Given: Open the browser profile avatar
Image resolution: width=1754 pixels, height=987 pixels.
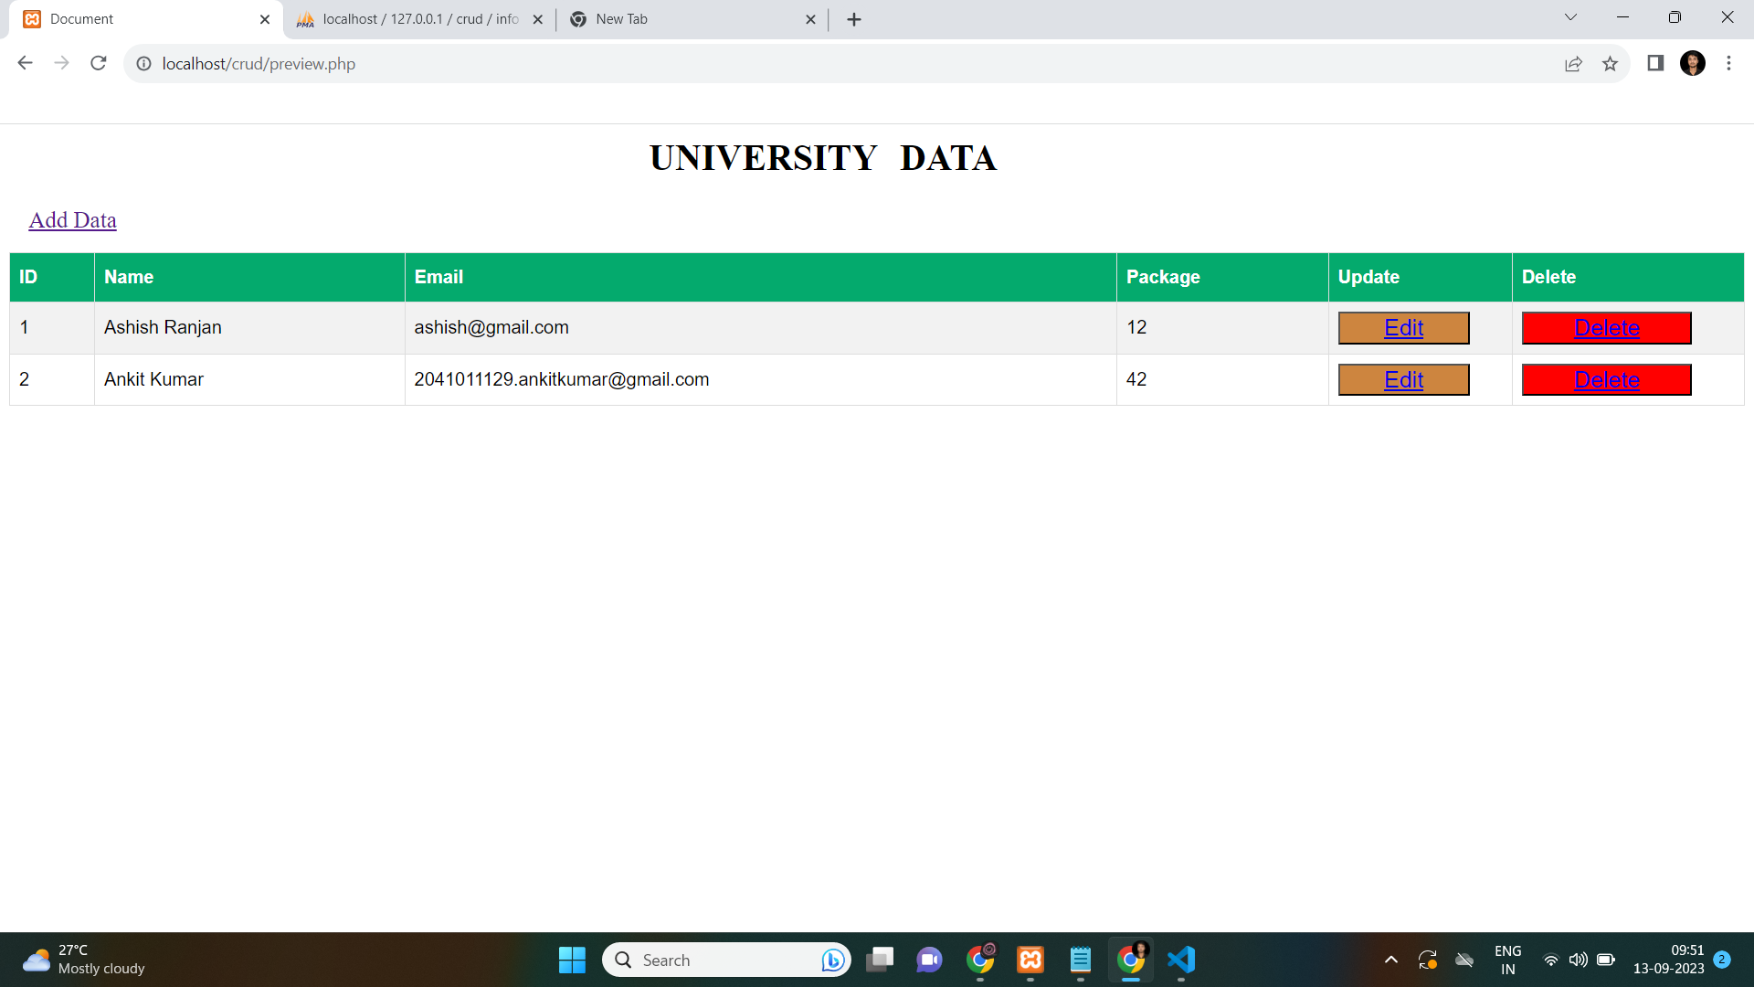Looking at the screenshot, I should pos(1694,63).
